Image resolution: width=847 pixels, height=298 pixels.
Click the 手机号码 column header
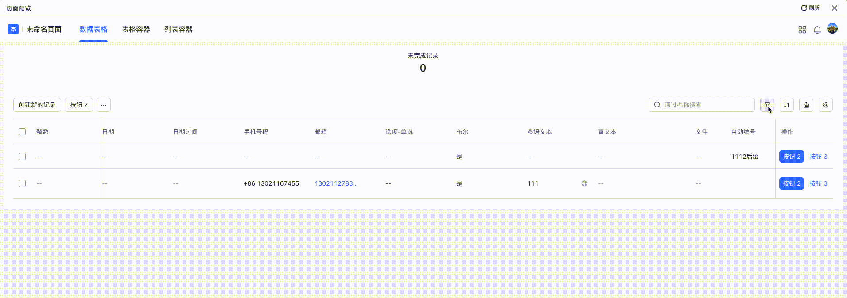point(256,132)
